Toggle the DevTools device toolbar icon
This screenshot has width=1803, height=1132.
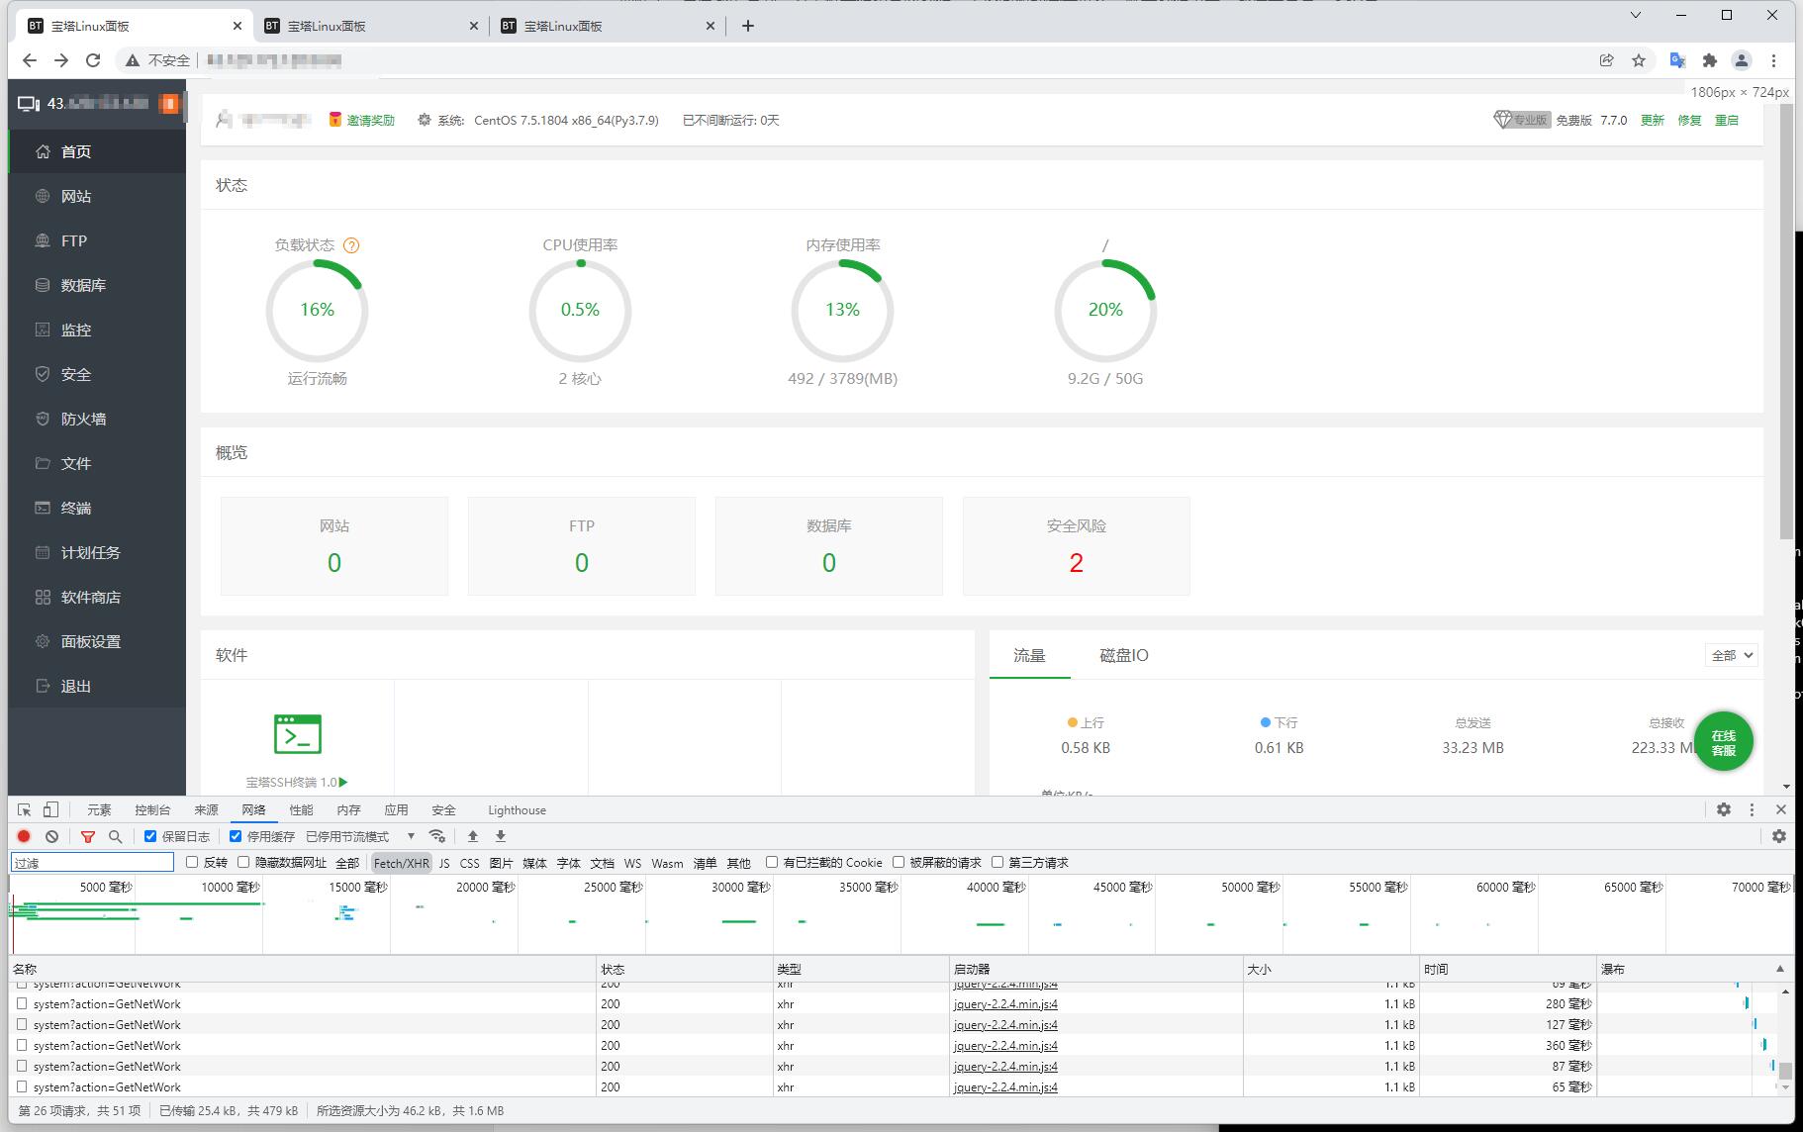(51, 809)
